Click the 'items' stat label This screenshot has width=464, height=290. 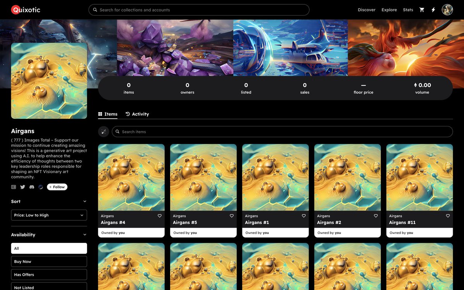(129, 92)
